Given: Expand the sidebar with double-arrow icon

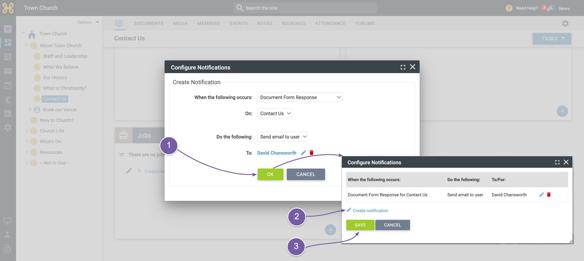Looking at the screenshot, I should 8,29.
